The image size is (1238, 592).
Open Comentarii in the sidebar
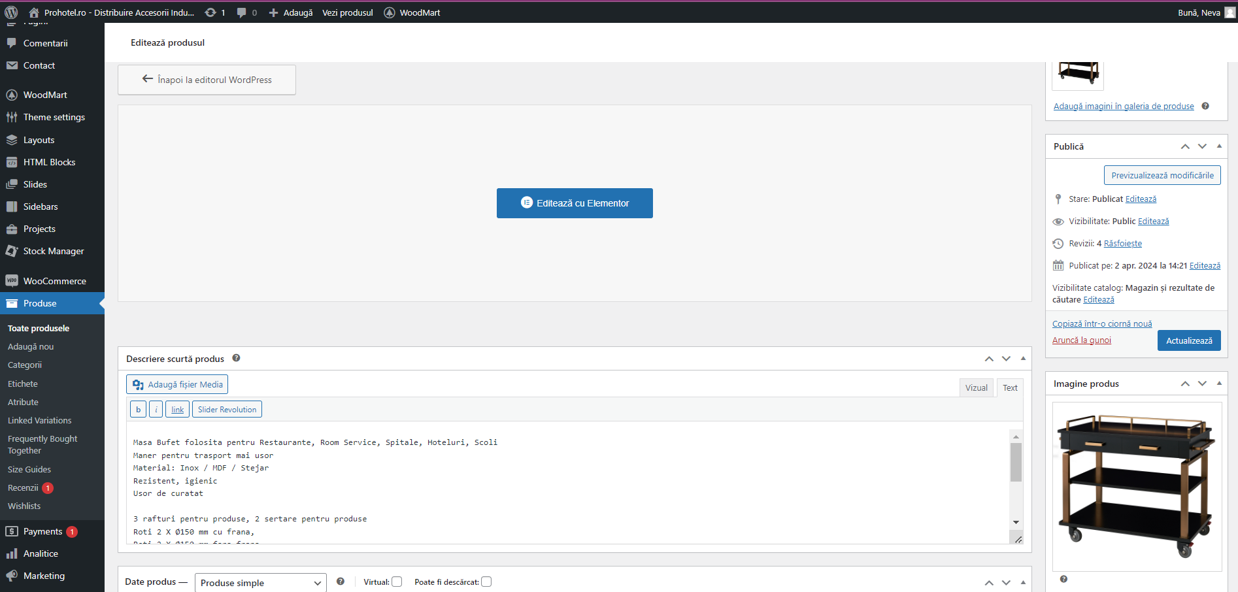pyautogui.click(x=45, y=43)
